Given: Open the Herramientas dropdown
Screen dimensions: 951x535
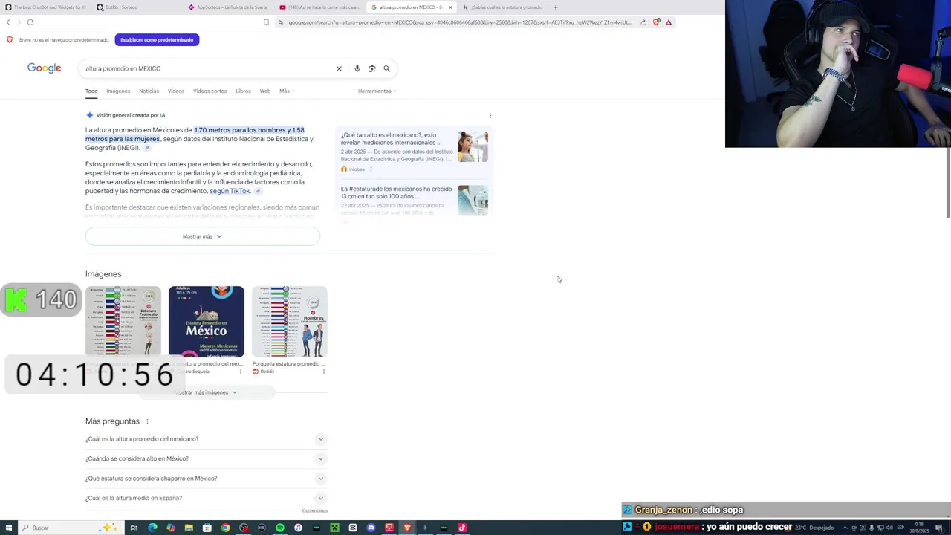Looking at the screenshot, I should pos(377,91).
